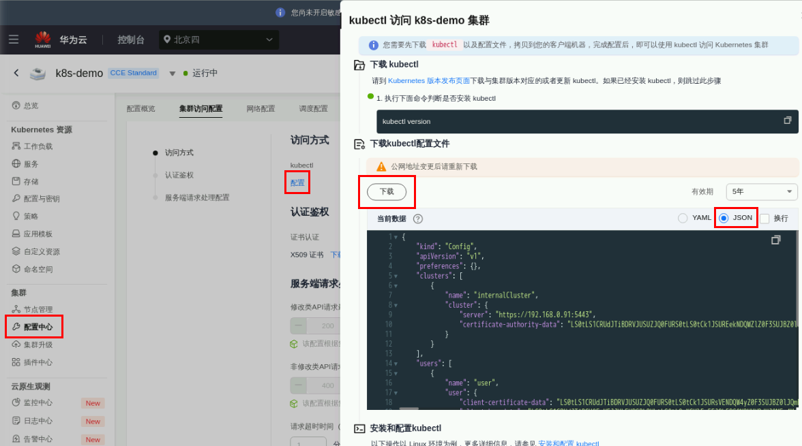Collapse the cluster object at line 8
Image resolution: width=802 pixels, height=446 pixels.
(x=396, y=305)
